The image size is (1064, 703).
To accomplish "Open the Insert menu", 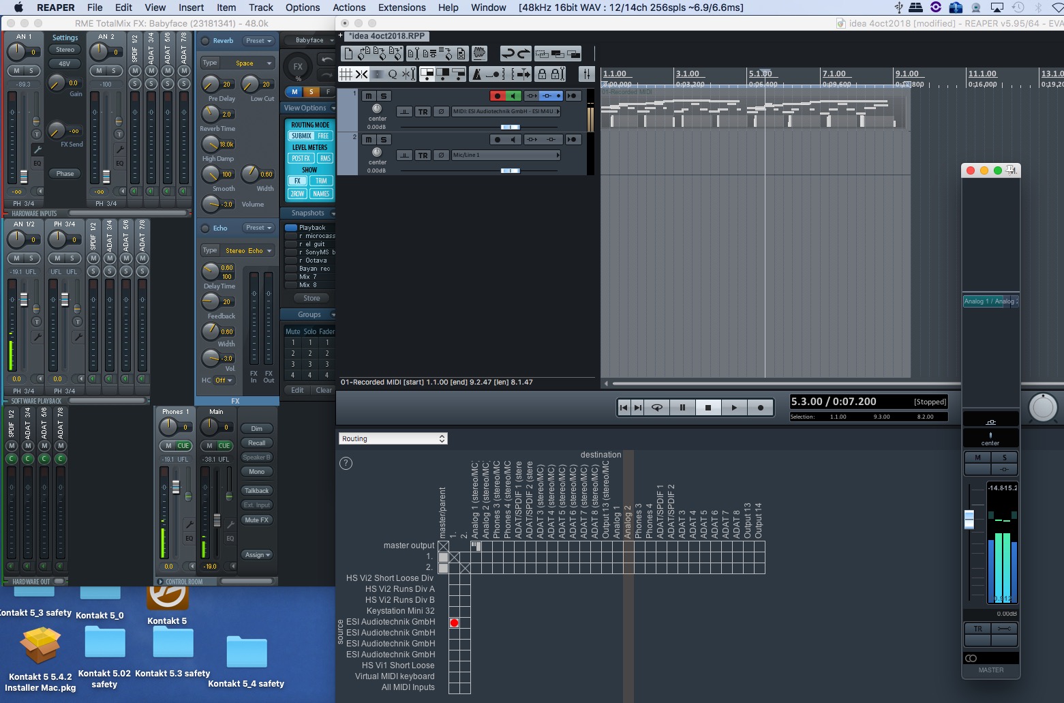I will tap(191, 8).
